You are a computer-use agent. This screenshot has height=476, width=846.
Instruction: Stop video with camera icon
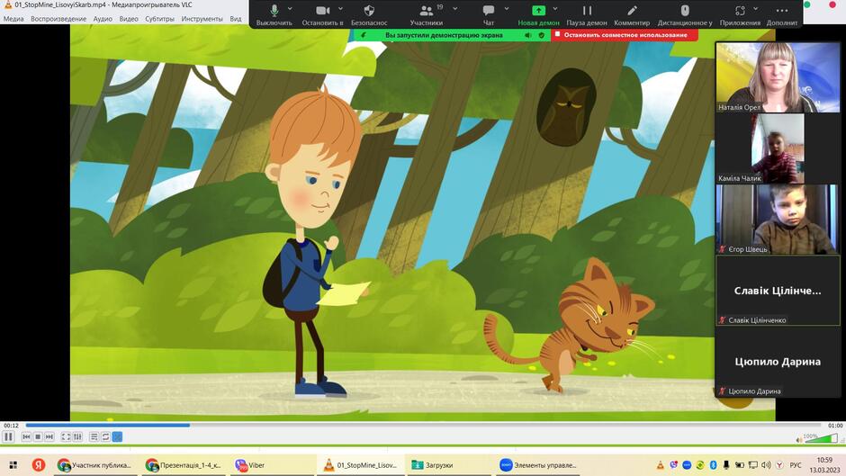[x=322, y=14]
